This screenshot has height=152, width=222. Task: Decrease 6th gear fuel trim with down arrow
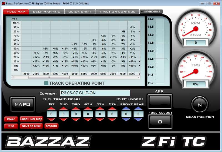pos(112,120)
